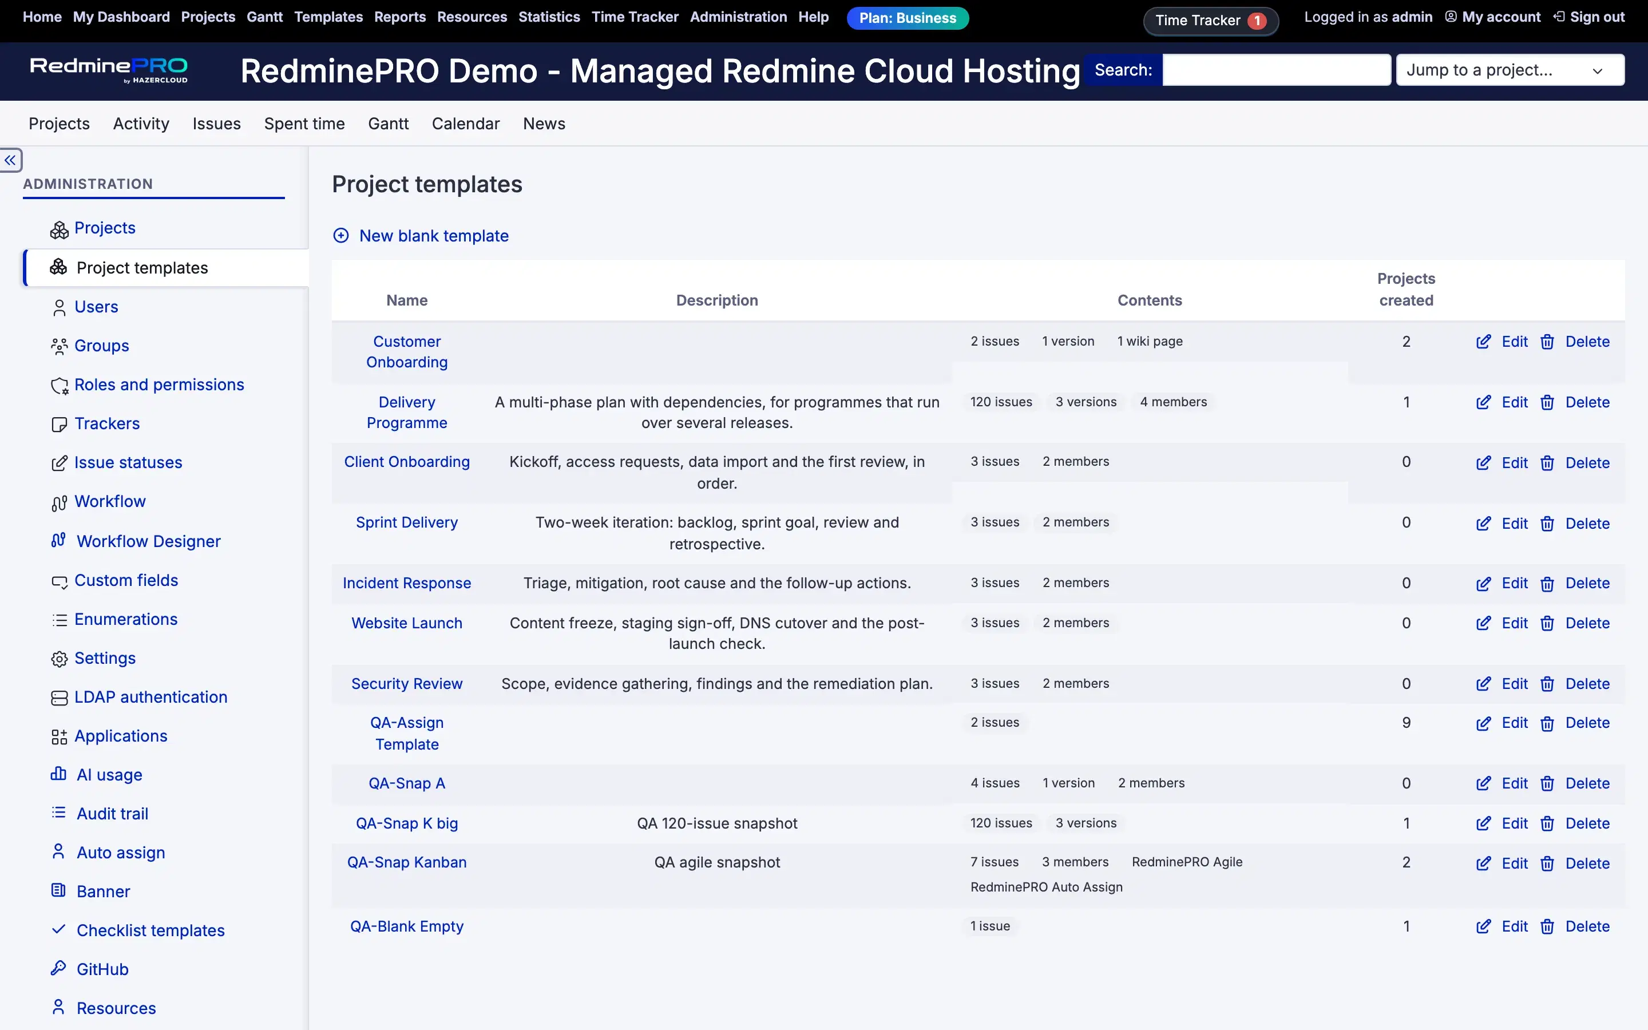
Task: Click the GitHub key icon in sidebar
Action: (x=58, y=968)
